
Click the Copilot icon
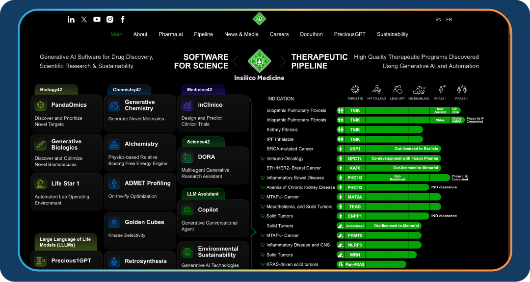click(187, 210)
